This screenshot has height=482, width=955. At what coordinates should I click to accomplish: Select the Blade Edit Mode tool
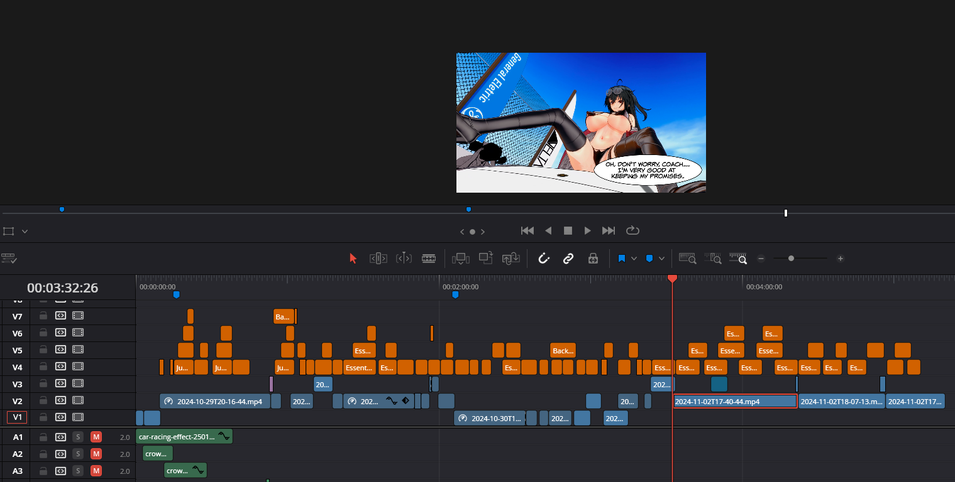click(429, 259)
